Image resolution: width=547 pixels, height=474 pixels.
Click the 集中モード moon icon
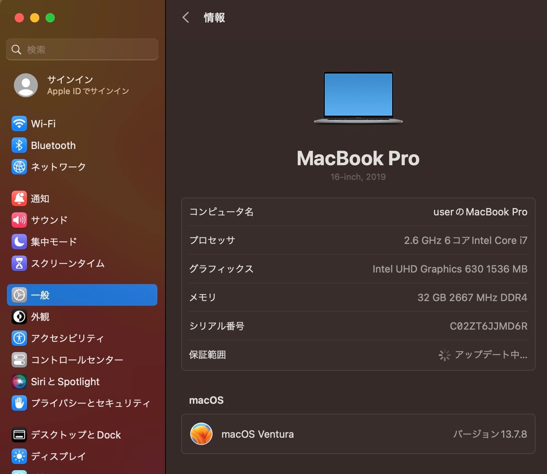pyautogui.click(x=19, y=242)
